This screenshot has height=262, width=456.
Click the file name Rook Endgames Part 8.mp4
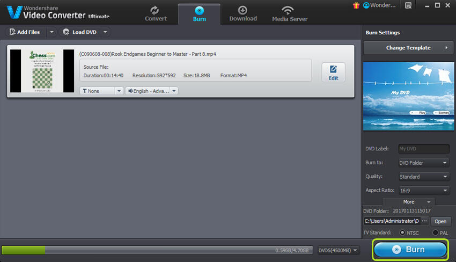148,54
